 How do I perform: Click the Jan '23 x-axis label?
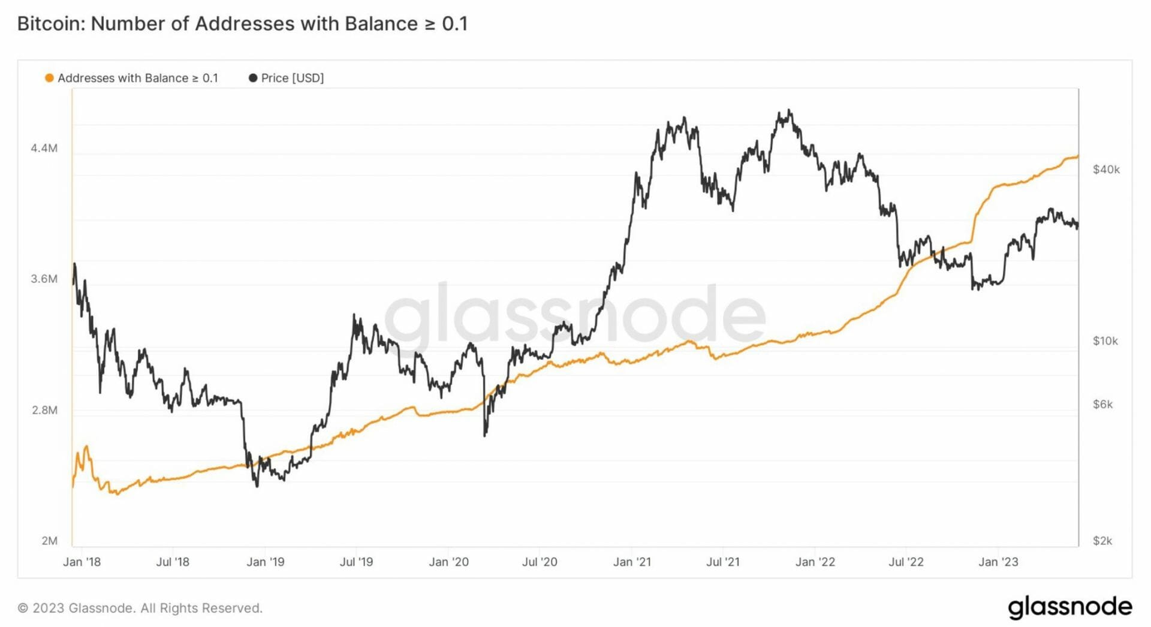998,562
